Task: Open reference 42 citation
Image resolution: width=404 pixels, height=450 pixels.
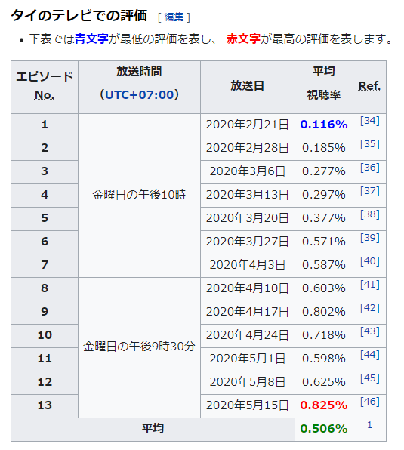Action: tap(369, 308)
